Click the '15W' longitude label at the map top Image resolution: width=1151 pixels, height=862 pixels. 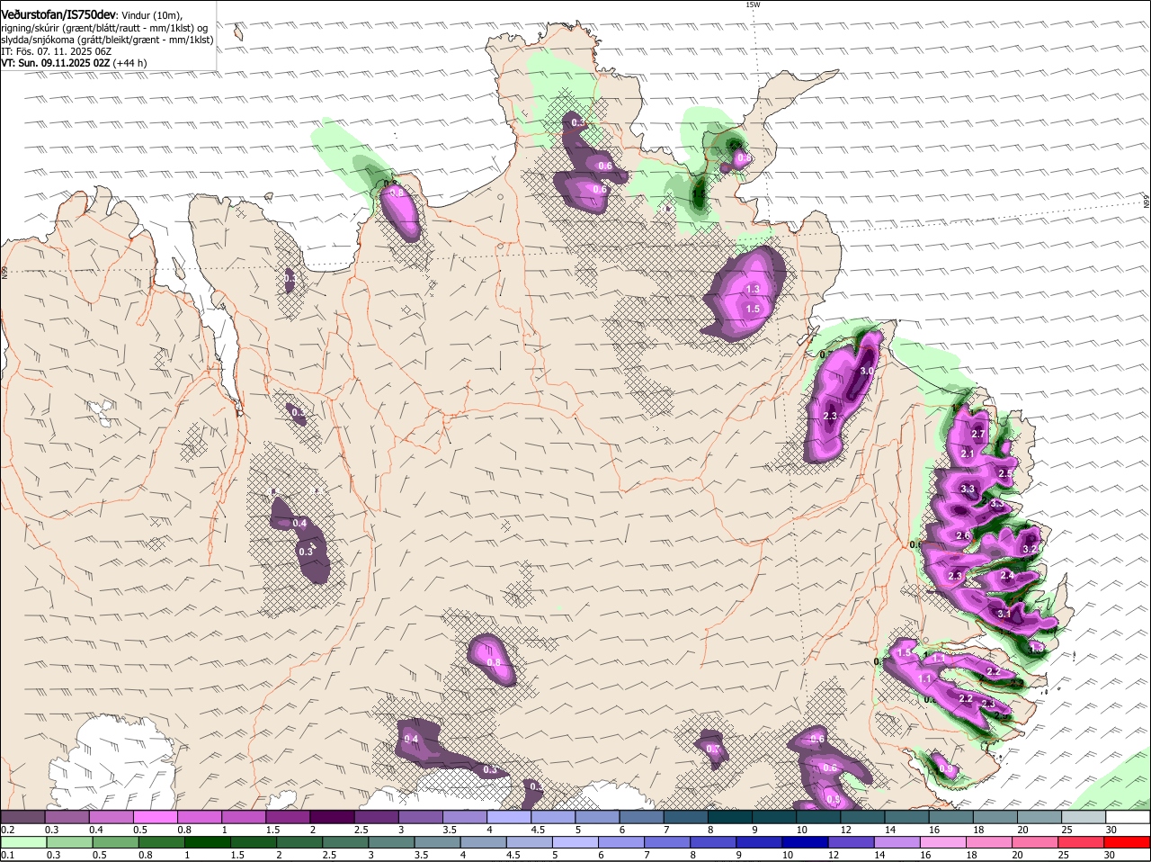coord(753,4)
